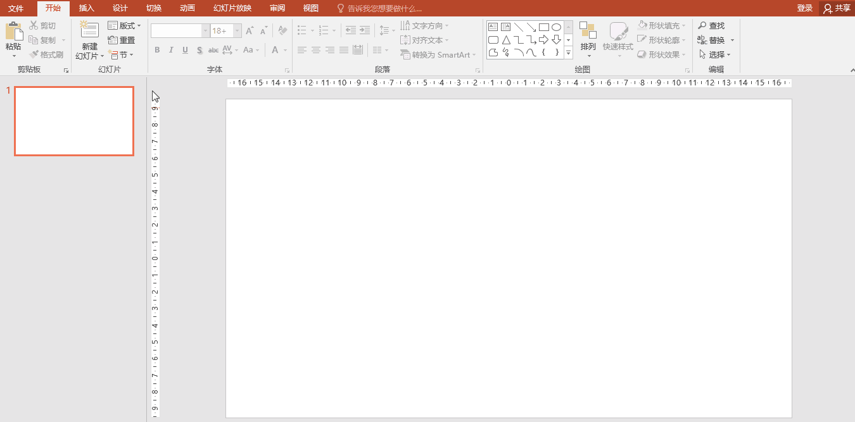Select the isosceles triangle shape
This screenshot has height=422, width=855.
505,40
